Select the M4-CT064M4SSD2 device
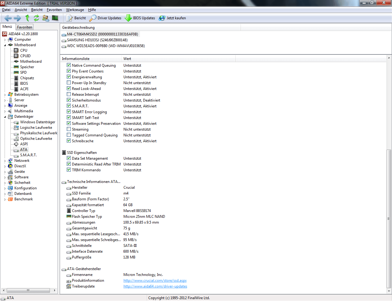Viewport: 392px width, 301px height. 103,34
